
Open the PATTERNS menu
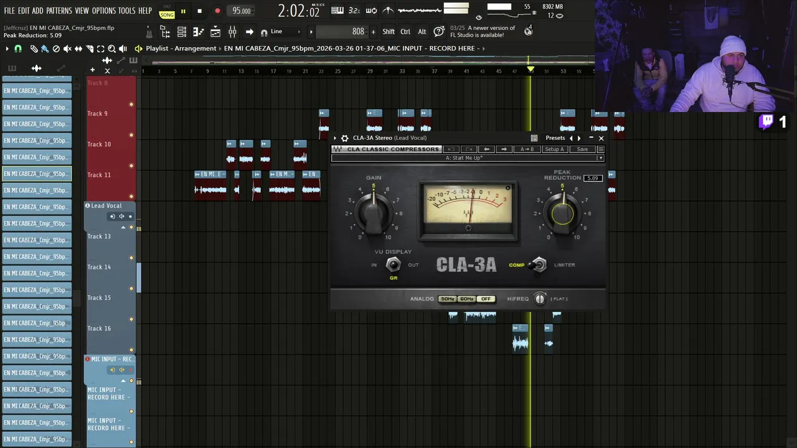point(59,11)
